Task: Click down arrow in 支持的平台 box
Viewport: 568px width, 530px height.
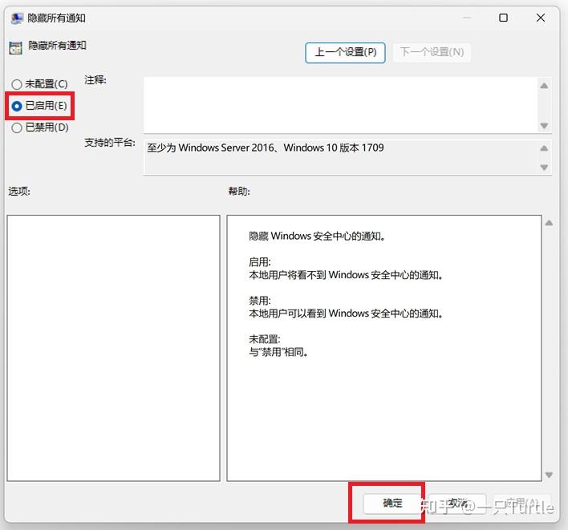Action: tap(545, 167)
